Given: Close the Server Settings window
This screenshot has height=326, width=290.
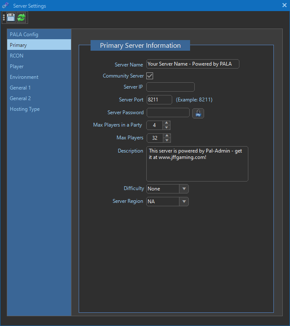Looking at the screenshot, I should (x=284, y=6).
